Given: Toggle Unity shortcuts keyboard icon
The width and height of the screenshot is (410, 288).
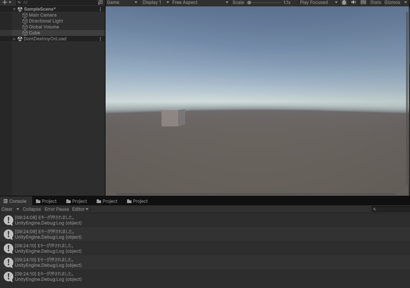Looking at the screenshot, I should tap(363, 2).
